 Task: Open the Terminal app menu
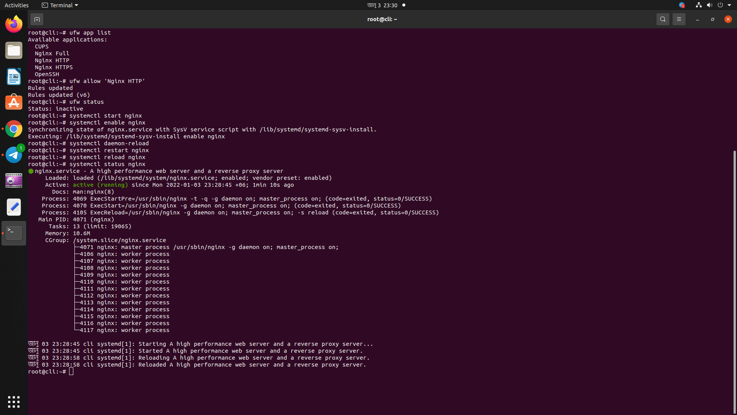tap(60, 5)
